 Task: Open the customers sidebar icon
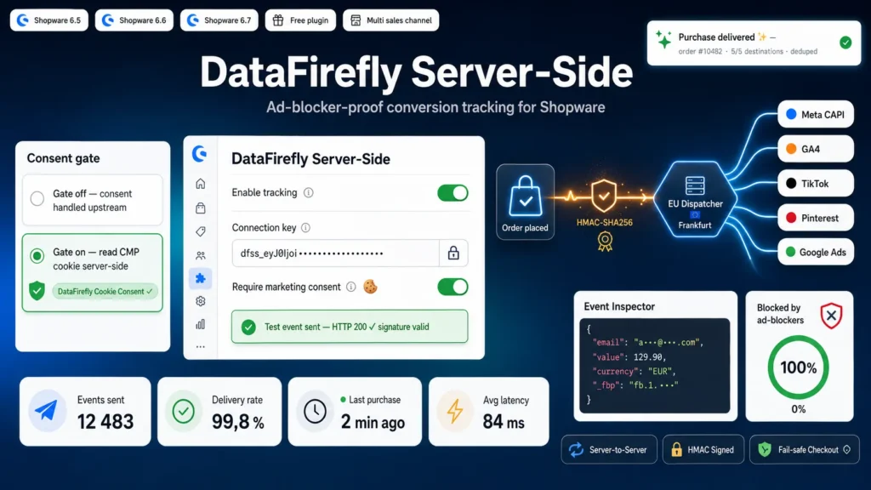tap(201, 255)
